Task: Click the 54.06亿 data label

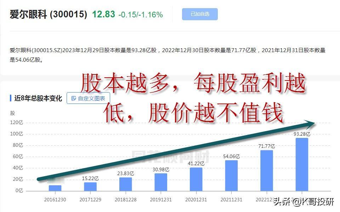Action: 231,156
